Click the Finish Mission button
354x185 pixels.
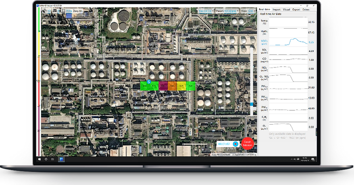[248, 144]
